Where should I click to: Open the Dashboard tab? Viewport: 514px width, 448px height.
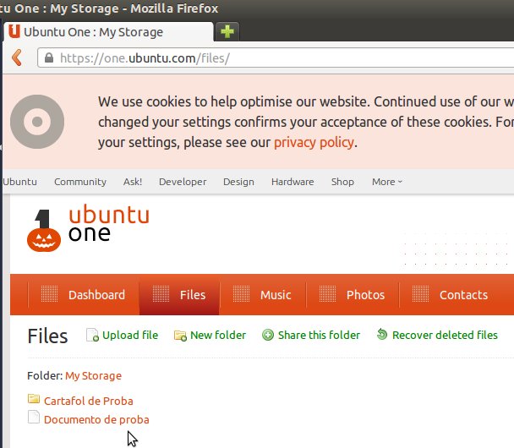[84, 295]
